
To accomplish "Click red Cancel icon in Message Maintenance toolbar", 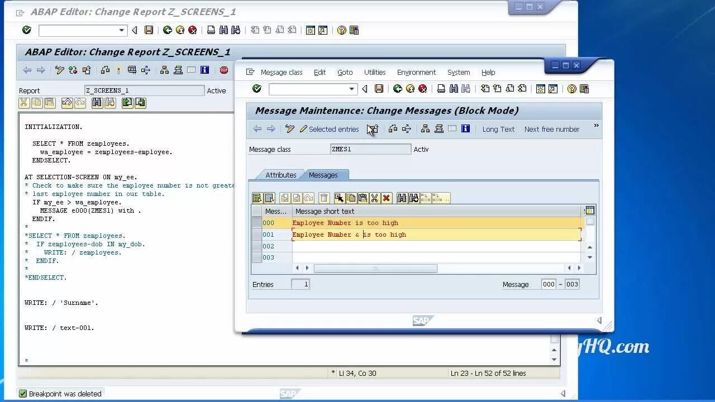I will [x=423, y=89].
